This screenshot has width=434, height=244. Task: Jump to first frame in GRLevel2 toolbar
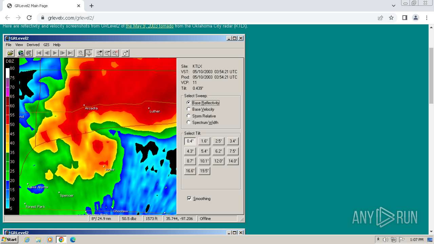click(39, 53)
